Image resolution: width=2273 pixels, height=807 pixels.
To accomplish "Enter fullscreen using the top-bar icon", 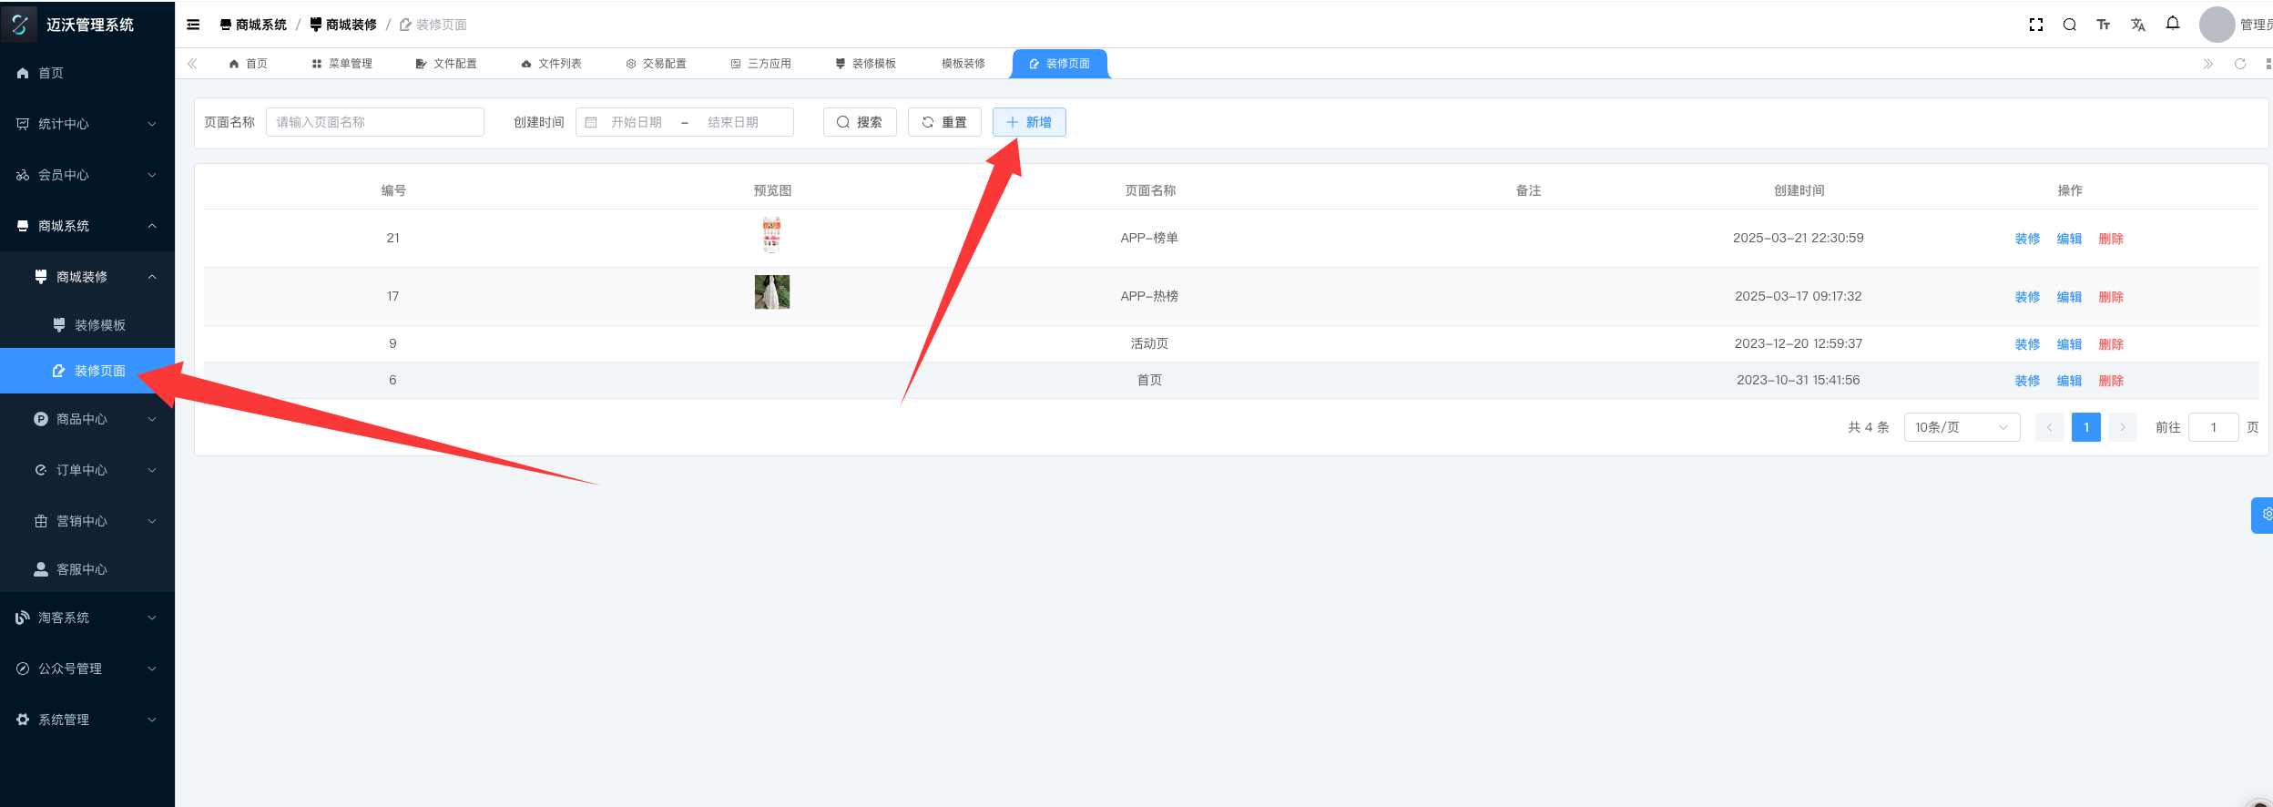I will (x=2036, y=25).
